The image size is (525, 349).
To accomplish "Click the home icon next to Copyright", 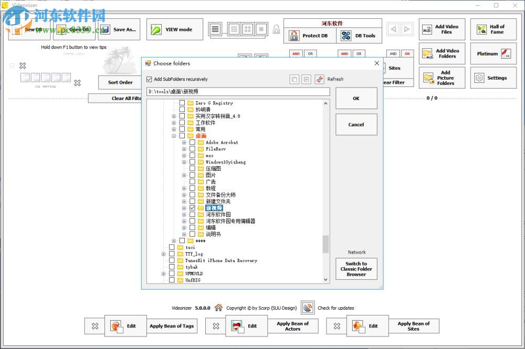I will point(218,308).
